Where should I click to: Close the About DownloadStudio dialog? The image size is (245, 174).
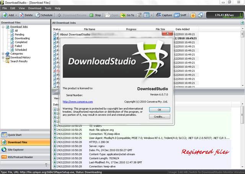coord(167,33)
